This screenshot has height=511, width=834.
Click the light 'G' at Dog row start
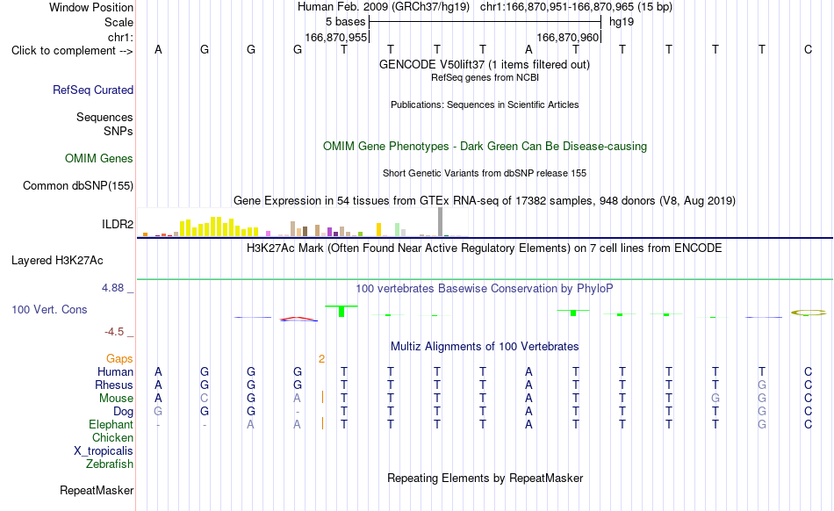[158, 411]
